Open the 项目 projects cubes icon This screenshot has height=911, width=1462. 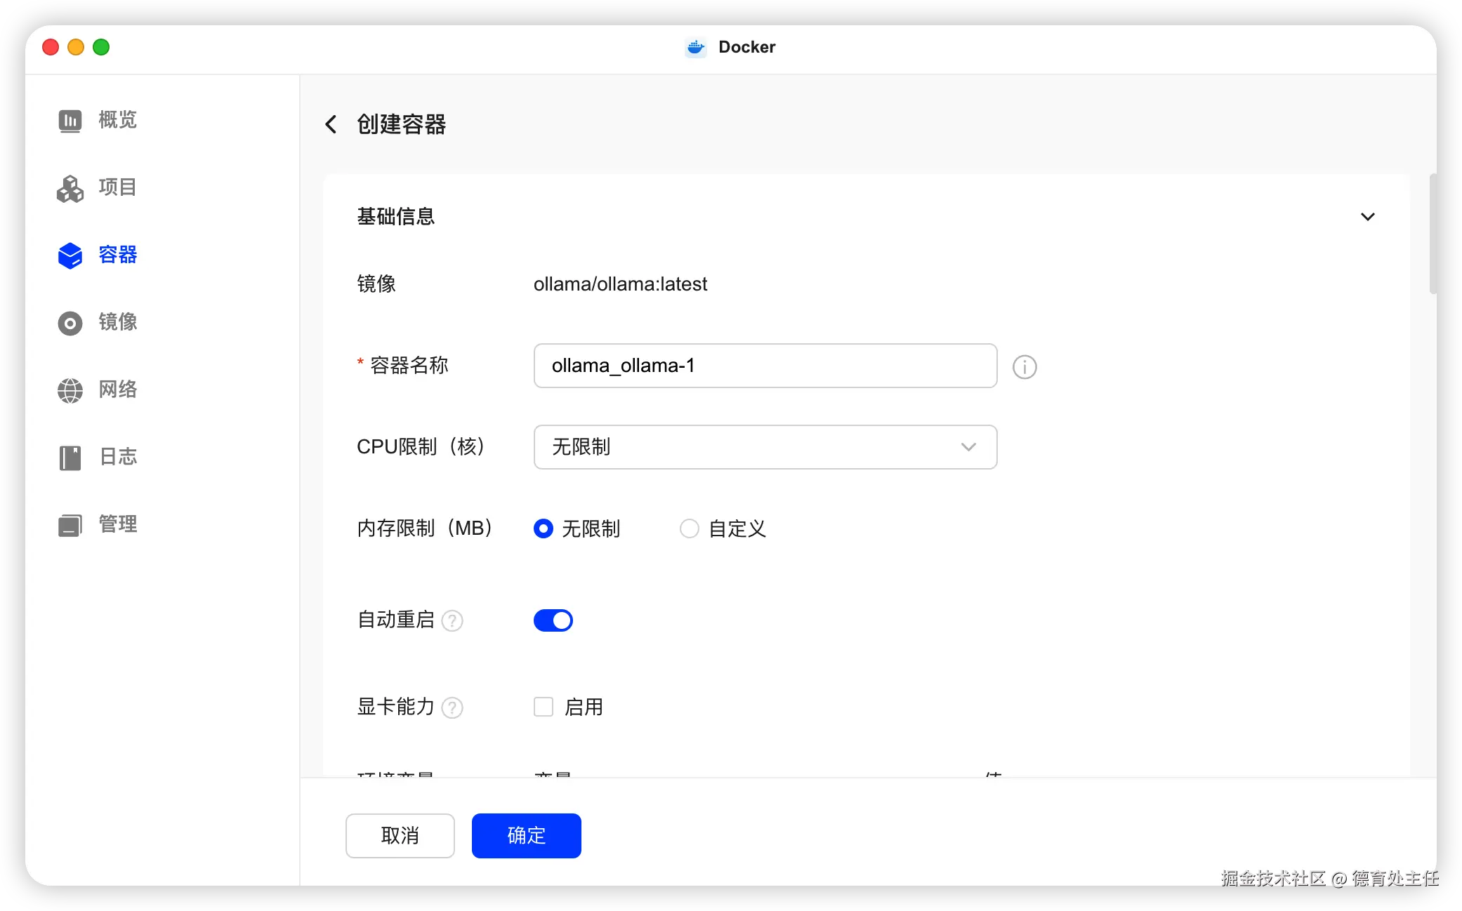tap(70, 188)
